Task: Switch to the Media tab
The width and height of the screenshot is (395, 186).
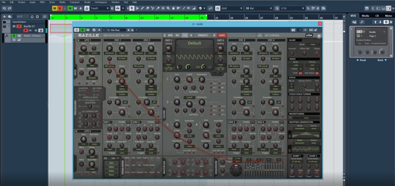Action: coord(365,16)
